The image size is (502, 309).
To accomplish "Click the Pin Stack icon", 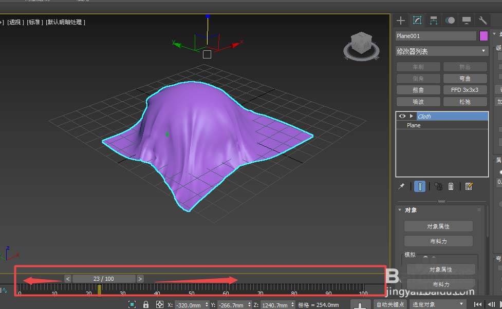I will pyautogui.click(x=401, y=187).
